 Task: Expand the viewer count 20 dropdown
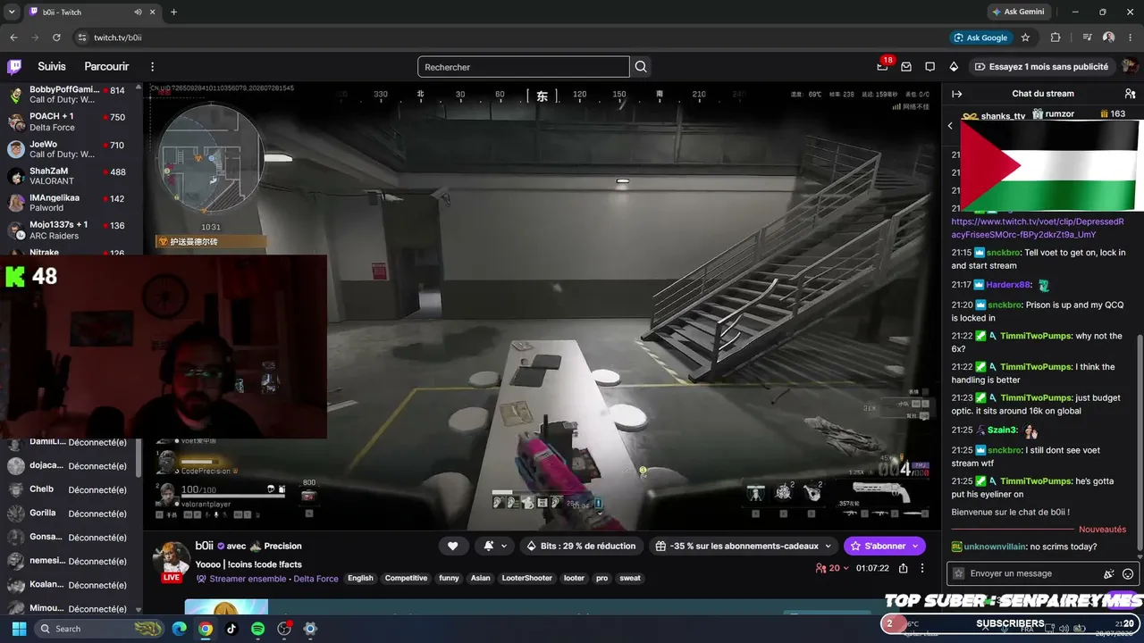(832, 568)
